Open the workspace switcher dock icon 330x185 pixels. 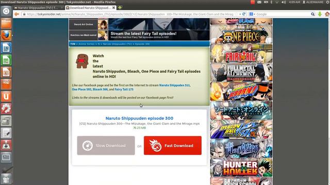[x=6, y=157]
